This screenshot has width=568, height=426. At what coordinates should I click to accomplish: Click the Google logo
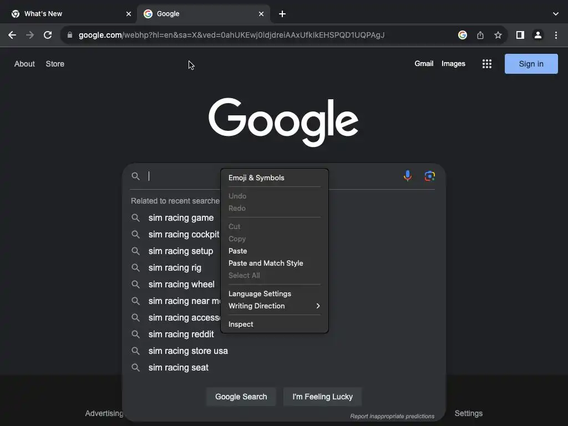tap(283, 122)
